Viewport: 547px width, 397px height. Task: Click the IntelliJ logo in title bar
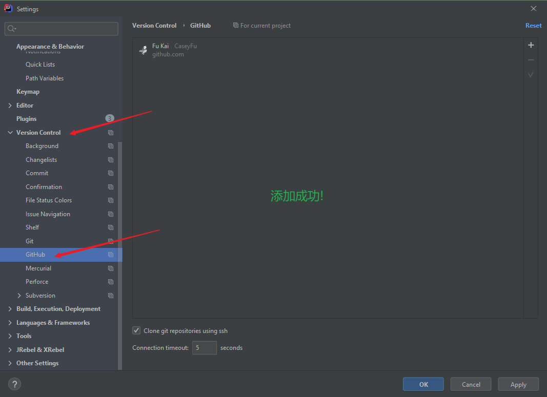tap(8, 8)
